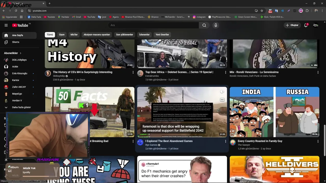Open options menu for Rondò Veneziano mix

318,72
